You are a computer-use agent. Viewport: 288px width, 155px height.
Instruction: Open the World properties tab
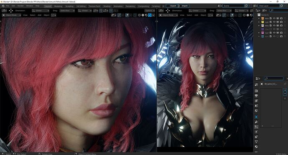pos(256,110)
